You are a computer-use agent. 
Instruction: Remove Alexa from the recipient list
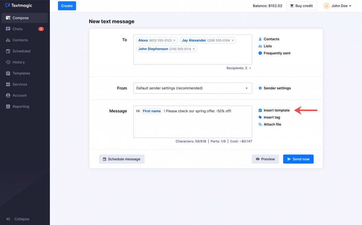coord(174,40)
